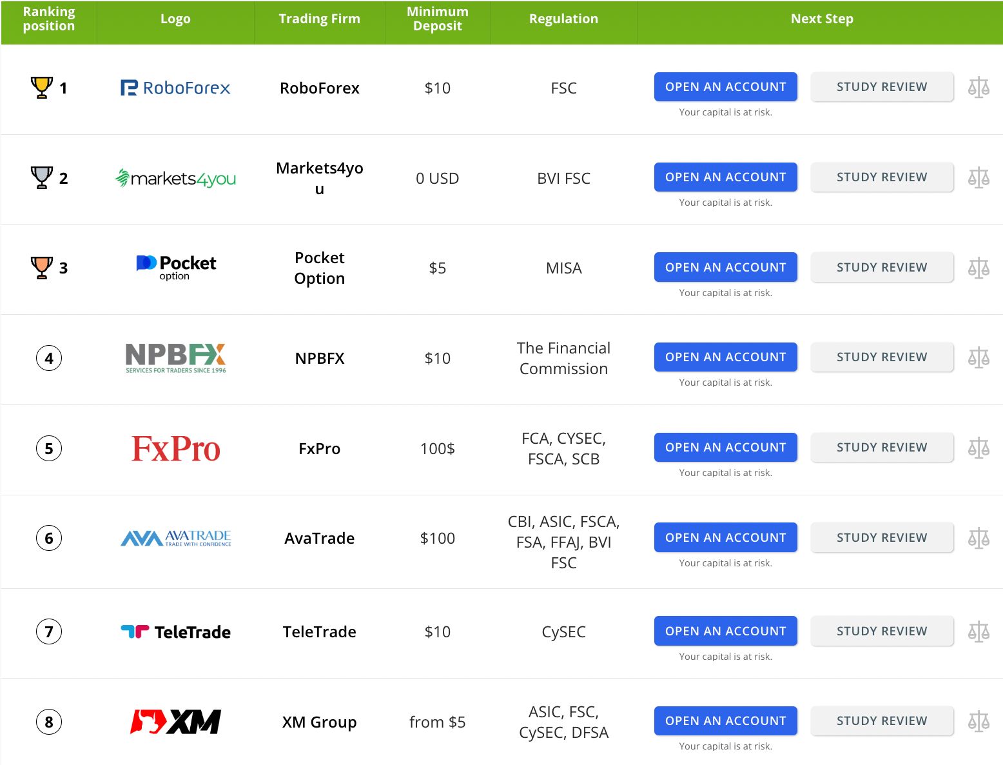Select the RoboForex firm name
Viewport: 1003px width, 765px height.
point(319,88)
